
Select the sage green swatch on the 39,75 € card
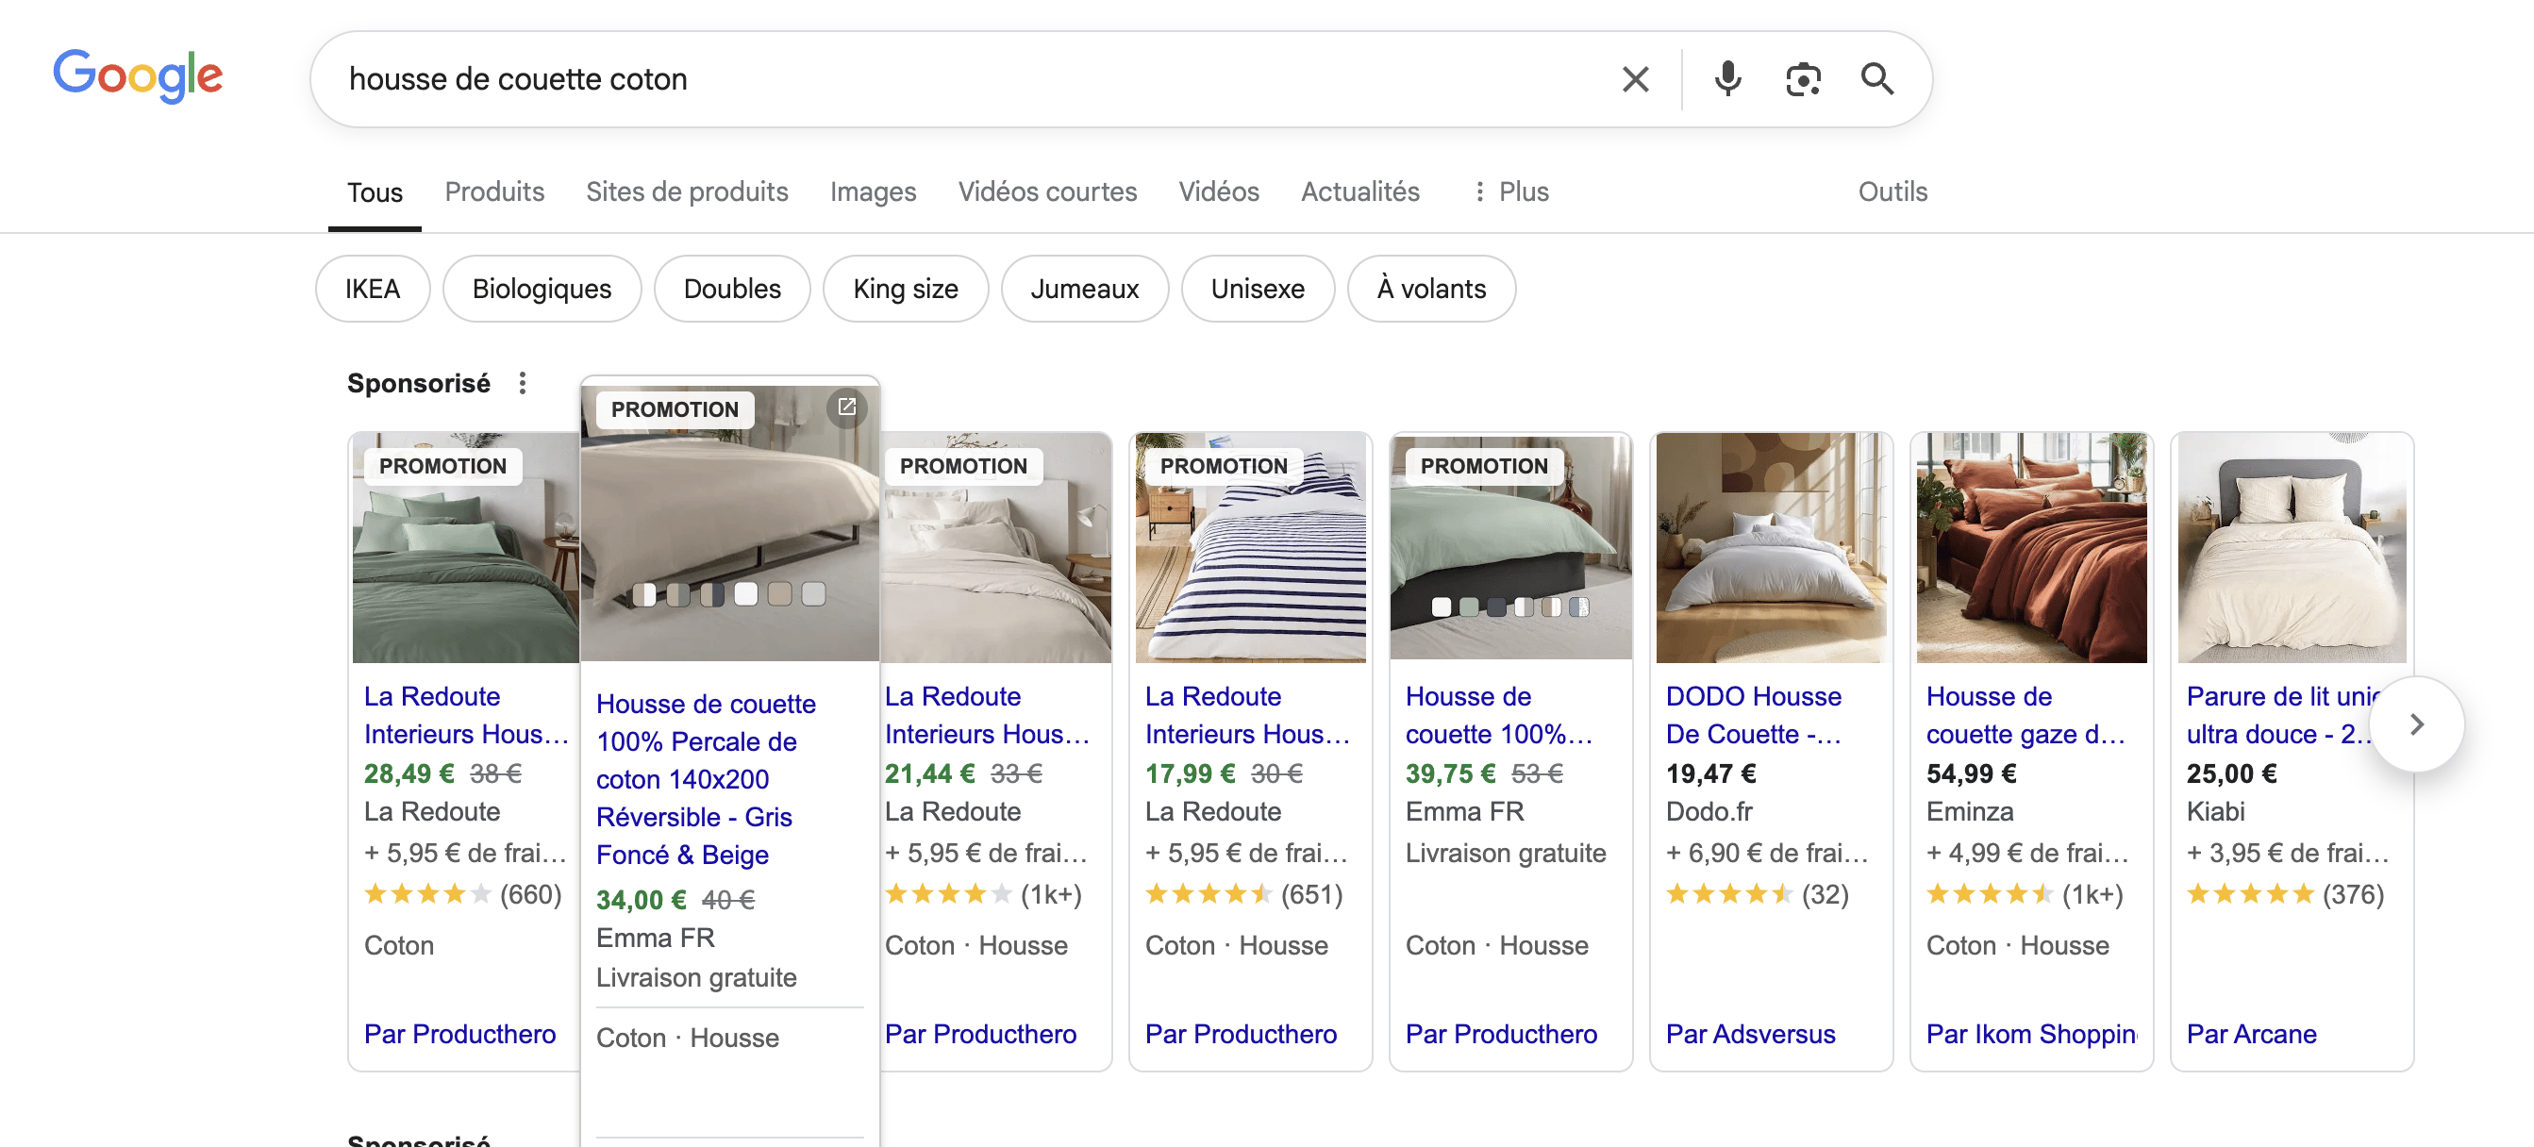point(1469,607)
